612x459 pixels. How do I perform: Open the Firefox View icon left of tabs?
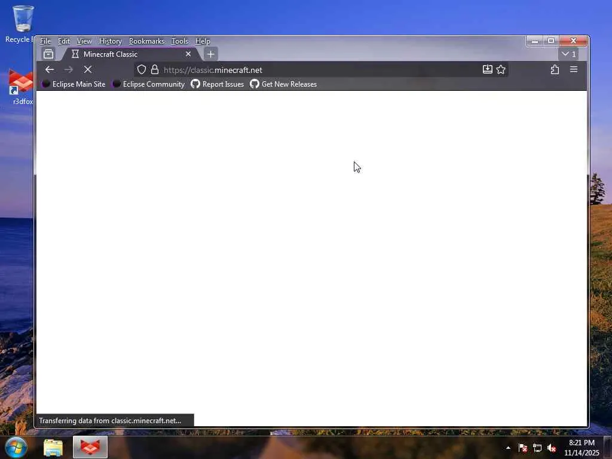[48, 54]
